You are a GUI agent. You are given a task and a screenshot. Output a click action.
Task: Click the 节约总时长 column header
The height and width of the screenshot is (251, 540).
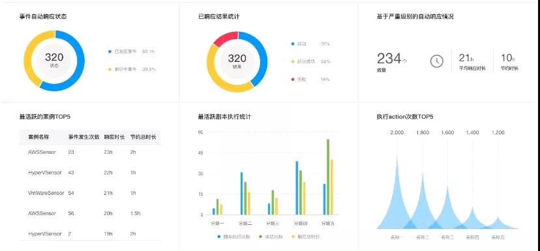pos(143,137)
